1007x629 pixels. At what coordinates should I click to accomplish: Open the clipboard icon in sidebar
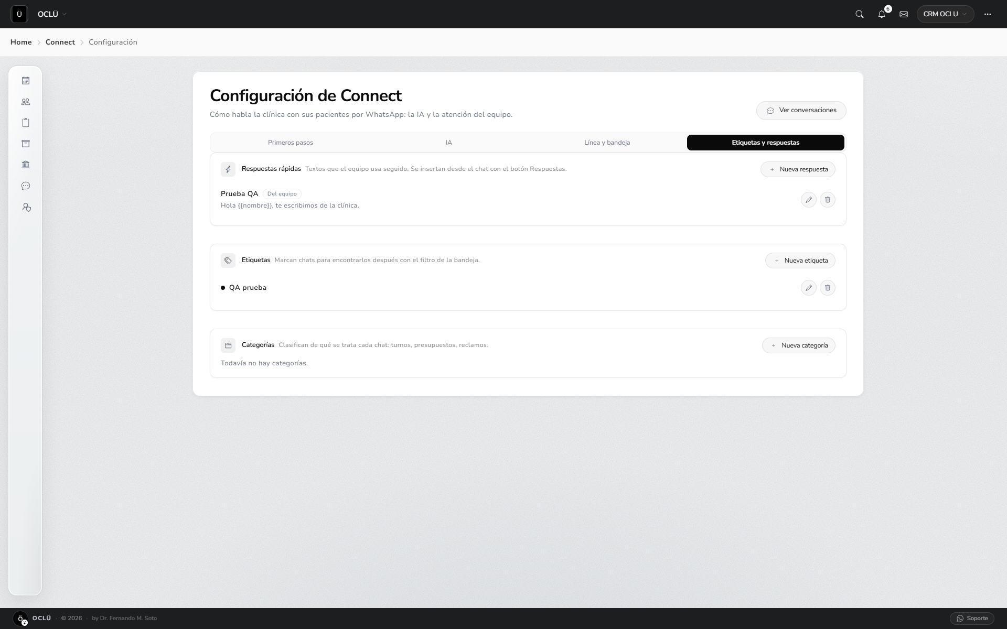coord(26,123)
